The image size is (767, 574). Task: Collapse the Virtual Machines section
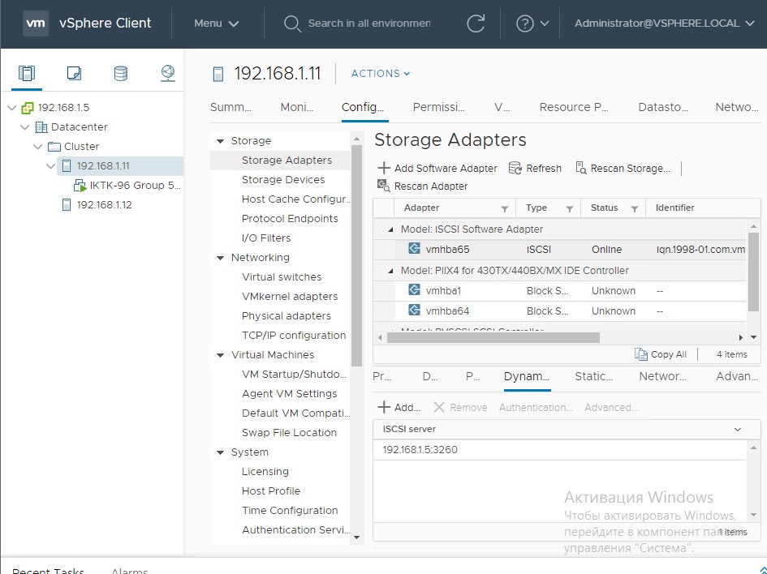click(220, 355)
